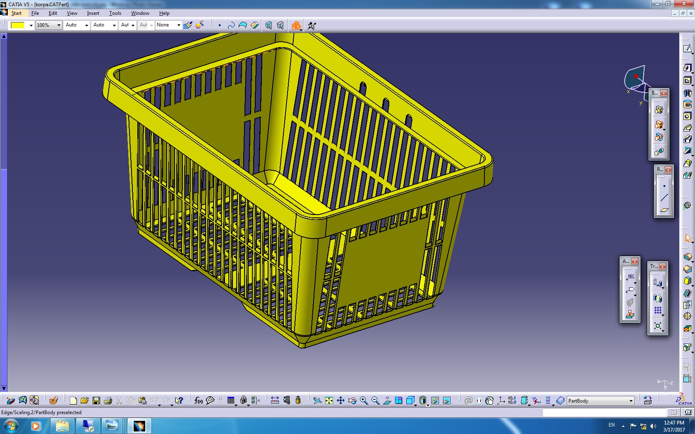Toggle the Swap visible space icon
The image size is (695, 434).
click(x=446, y=401)
